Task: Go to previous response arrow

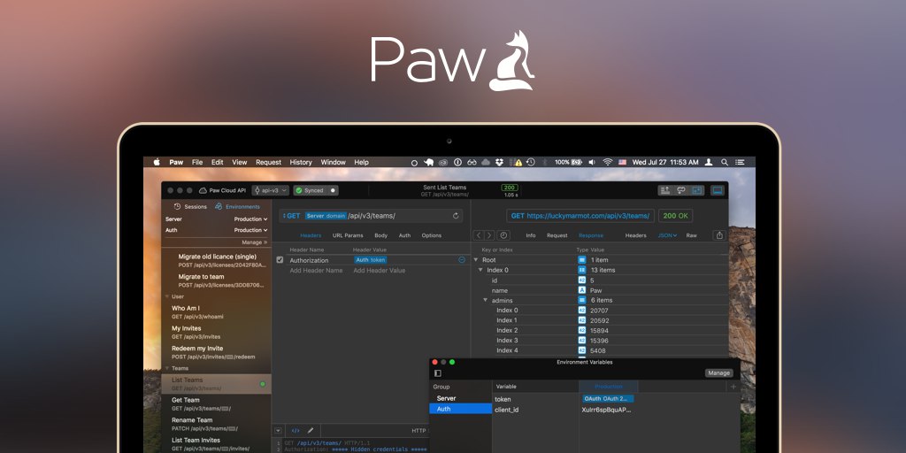Action: (479, 235)
